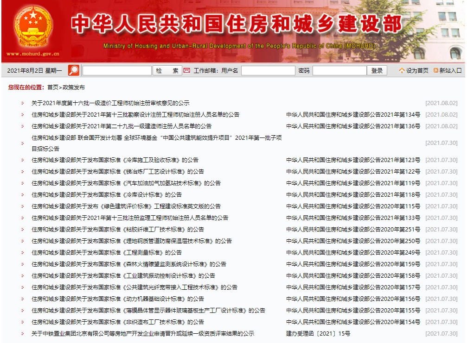Click document number 2020年第156号
467x343 pixels.
(353, 299)
